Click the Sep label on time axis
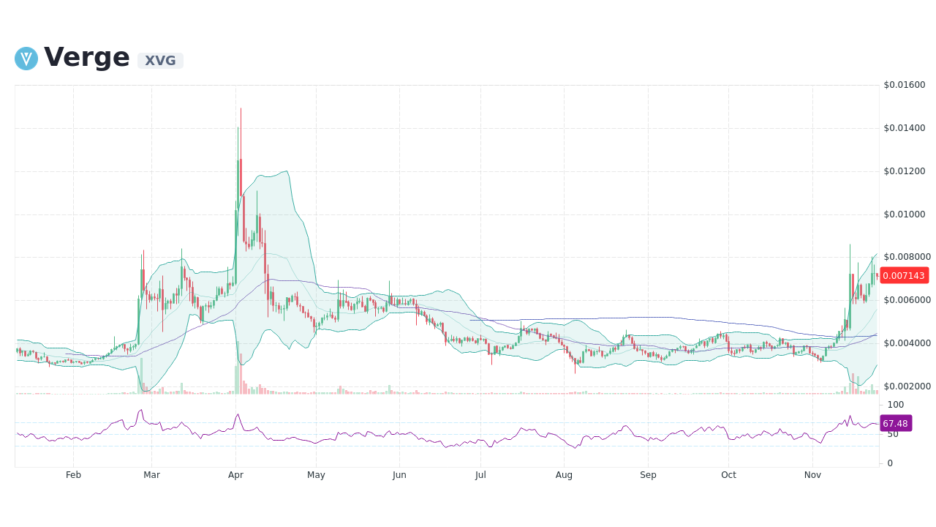The height and width of the screenshot is (527, 936). coord(648,475)
